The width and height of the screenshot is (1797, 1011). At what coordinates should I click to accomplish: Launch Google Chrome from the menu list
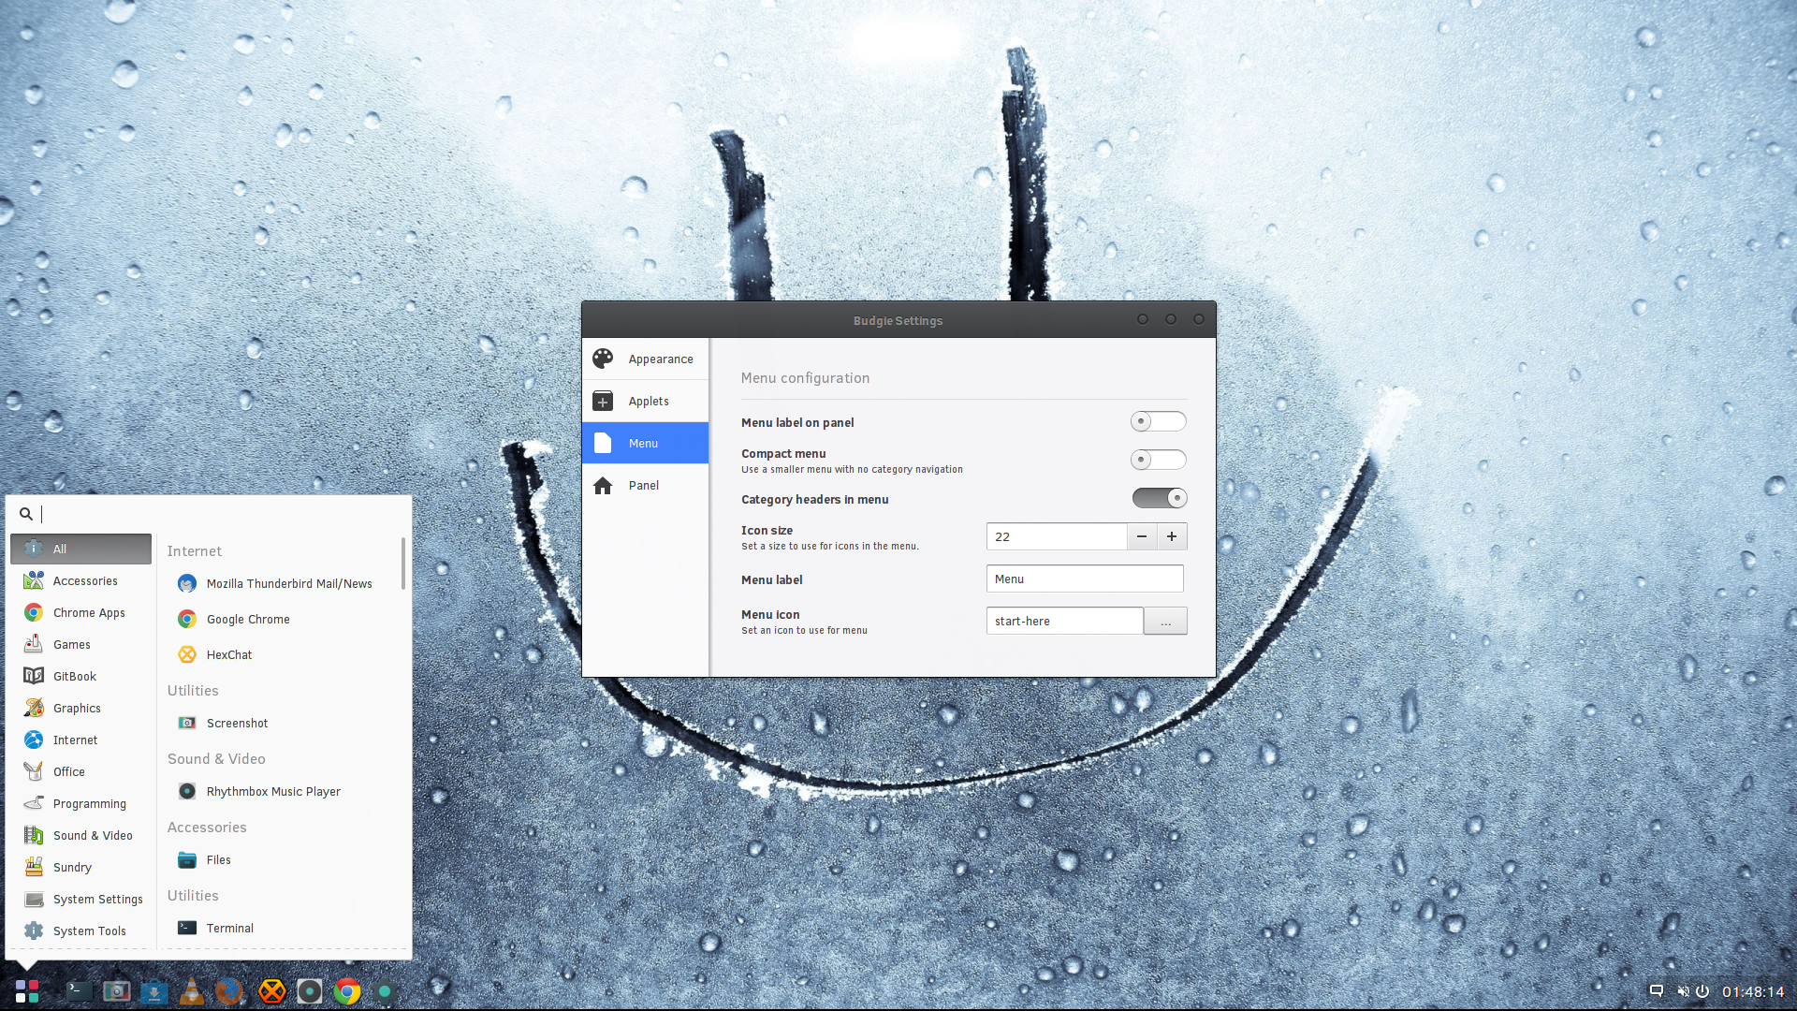(281, 620)
